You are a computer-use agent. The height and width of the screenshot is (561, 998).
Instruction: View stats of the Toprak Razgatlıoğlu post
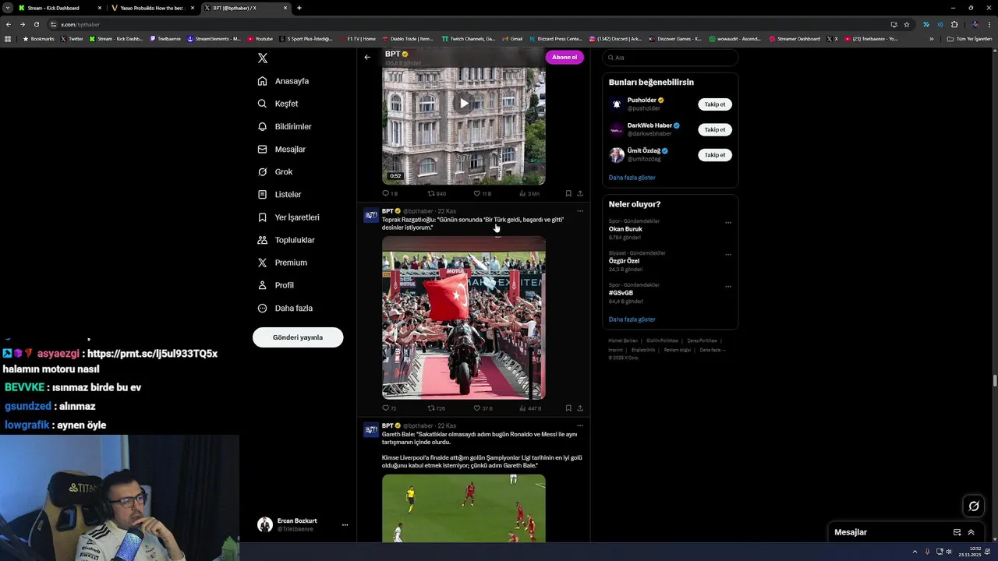(x=529, y=408)
